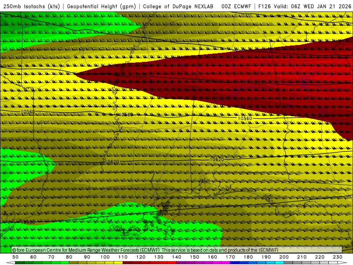Click the 220 value on the color scale
The height and width of the screenshot is (265, 353).
319,257
